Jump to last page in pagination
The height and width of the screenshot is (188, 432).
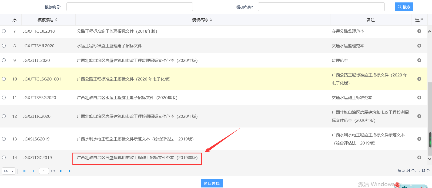pos(70,171)
